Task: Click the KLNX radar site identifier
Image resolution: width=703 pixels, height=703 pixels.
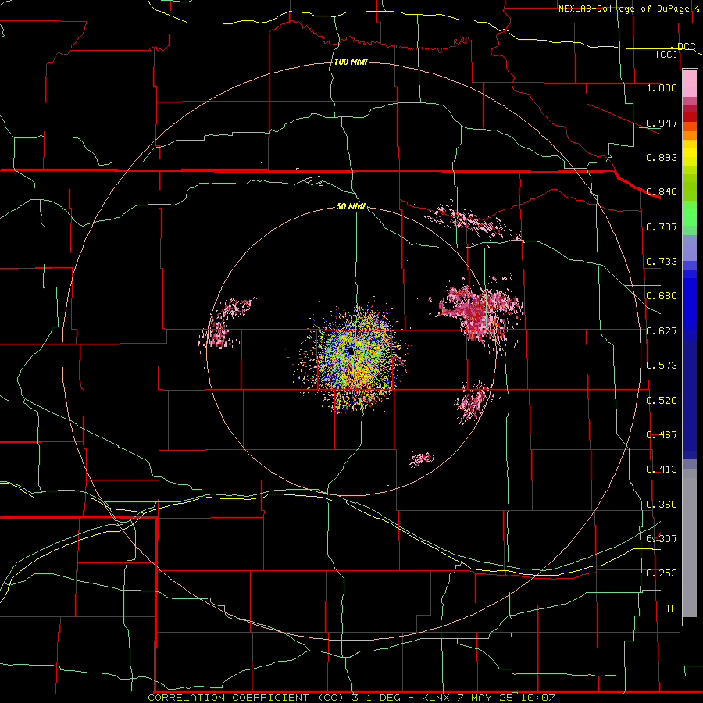Action: (435, 698)
